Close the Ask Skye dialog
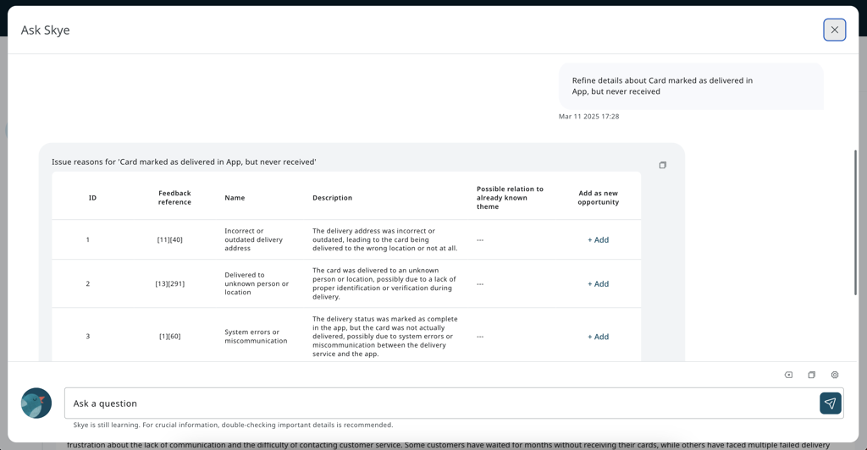Viewport: 867px width, 450px height. coord(834,30)
